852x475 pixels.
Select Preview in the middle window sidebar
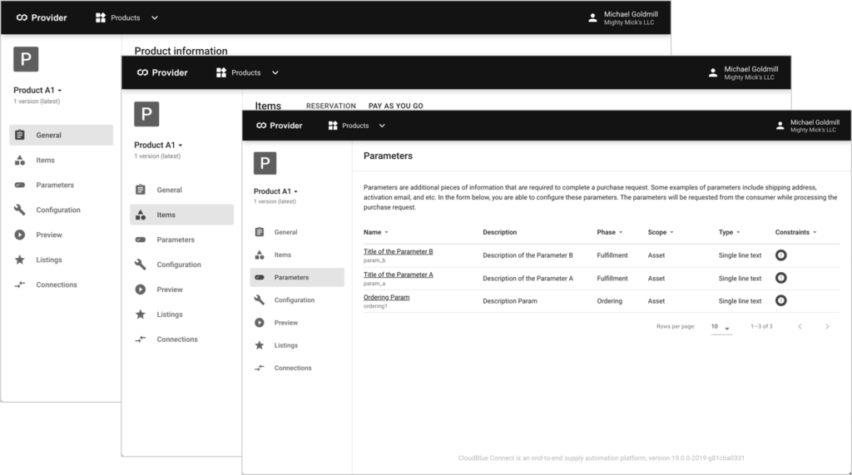[x=181, y=289]
